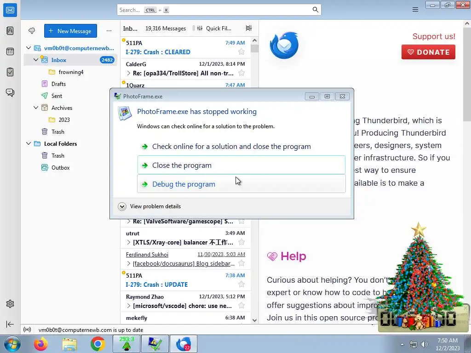Image resolution: width=471 pixels, height=353 pixels.
Task: Open the frowning4 subfolder
Action: (x=70, y=72)
